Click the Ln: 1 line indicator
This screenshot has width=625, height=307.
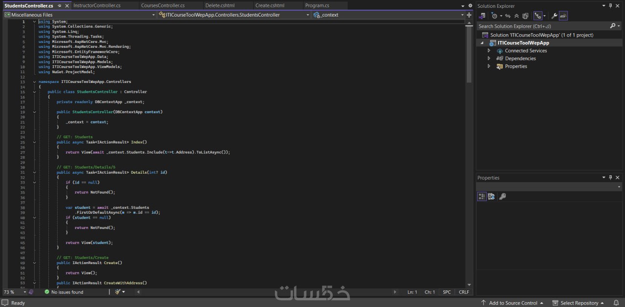[x=413, y=292]
